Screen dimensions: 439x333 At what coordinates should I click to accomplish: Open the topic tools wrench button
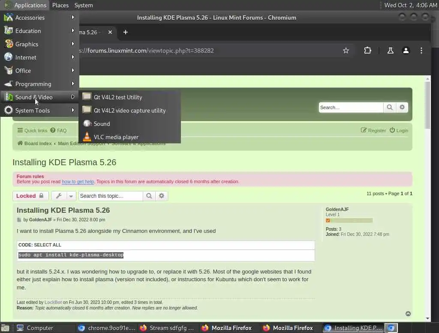(x=59, y=196)
